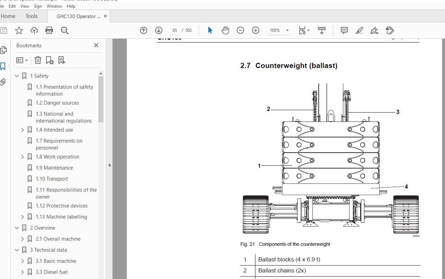Screen dimensions: 445x279
Task: Add the document to starred files
Action: (19, 30)
